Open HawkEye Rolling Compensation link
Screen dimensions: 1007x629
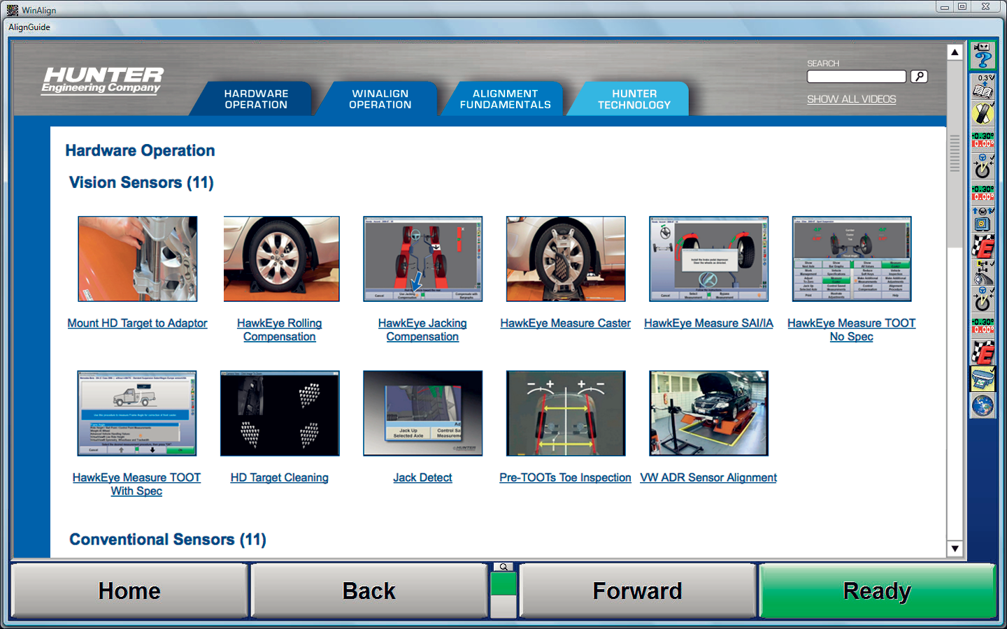pyautogui.click(x=280, y=330)
